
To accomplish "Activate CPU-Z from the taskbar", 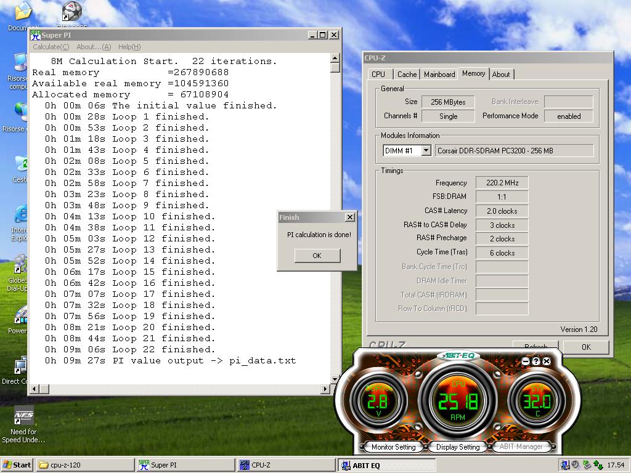I will (286, 465).
